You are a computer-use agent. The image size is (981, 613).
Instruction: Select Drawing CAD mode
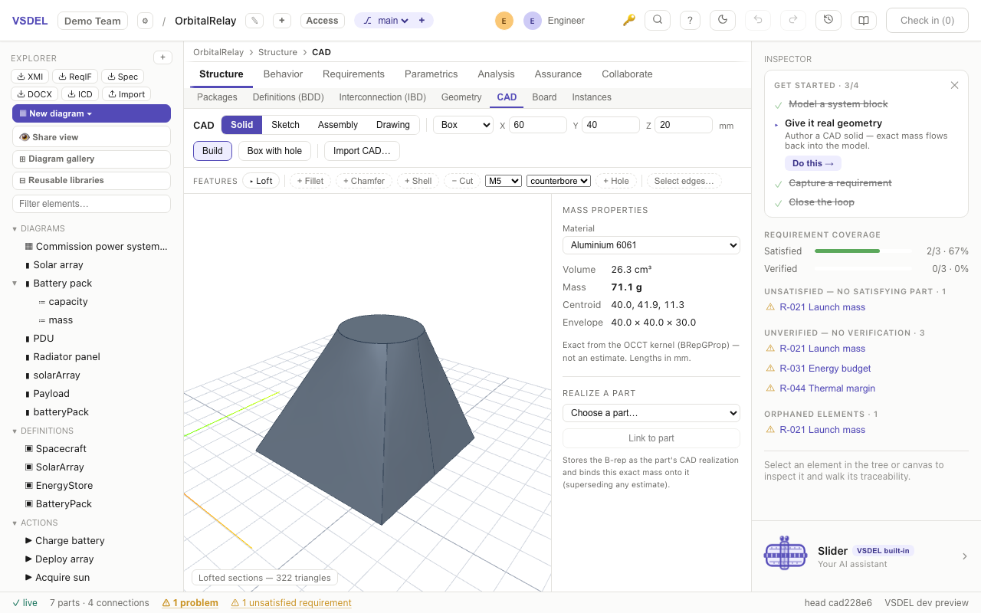[393, 125]
